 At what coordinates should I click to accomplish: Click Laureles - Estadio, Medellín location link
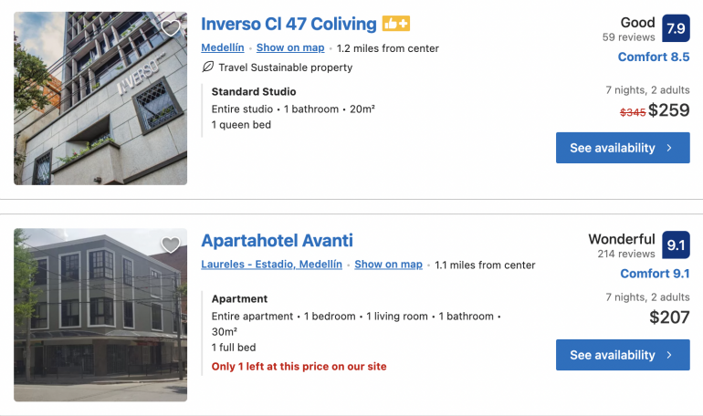[x=271, y=265]
